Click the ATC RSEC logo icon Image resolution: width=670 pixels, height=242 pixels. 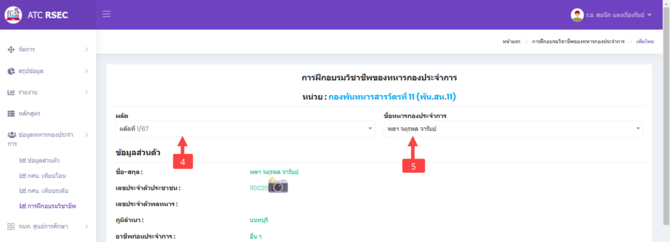(13, 15)
